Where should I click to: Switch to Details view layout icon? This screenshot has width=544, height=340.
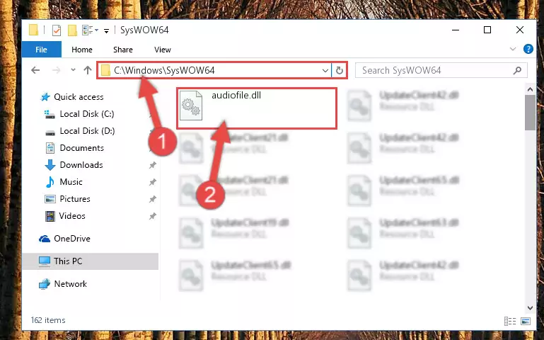(x=509, y=322)
